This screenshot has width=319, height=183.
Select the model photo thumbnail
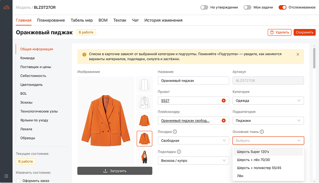pyautogui.click(x=144, y=157)
